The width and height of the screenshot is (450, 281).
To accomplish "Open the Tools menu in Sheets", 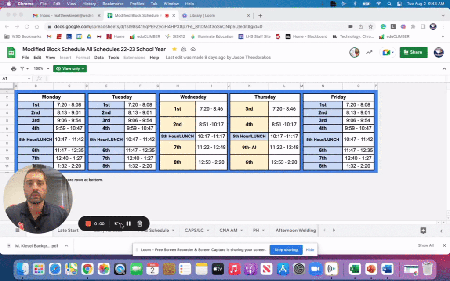I will (x=113, y=58).
